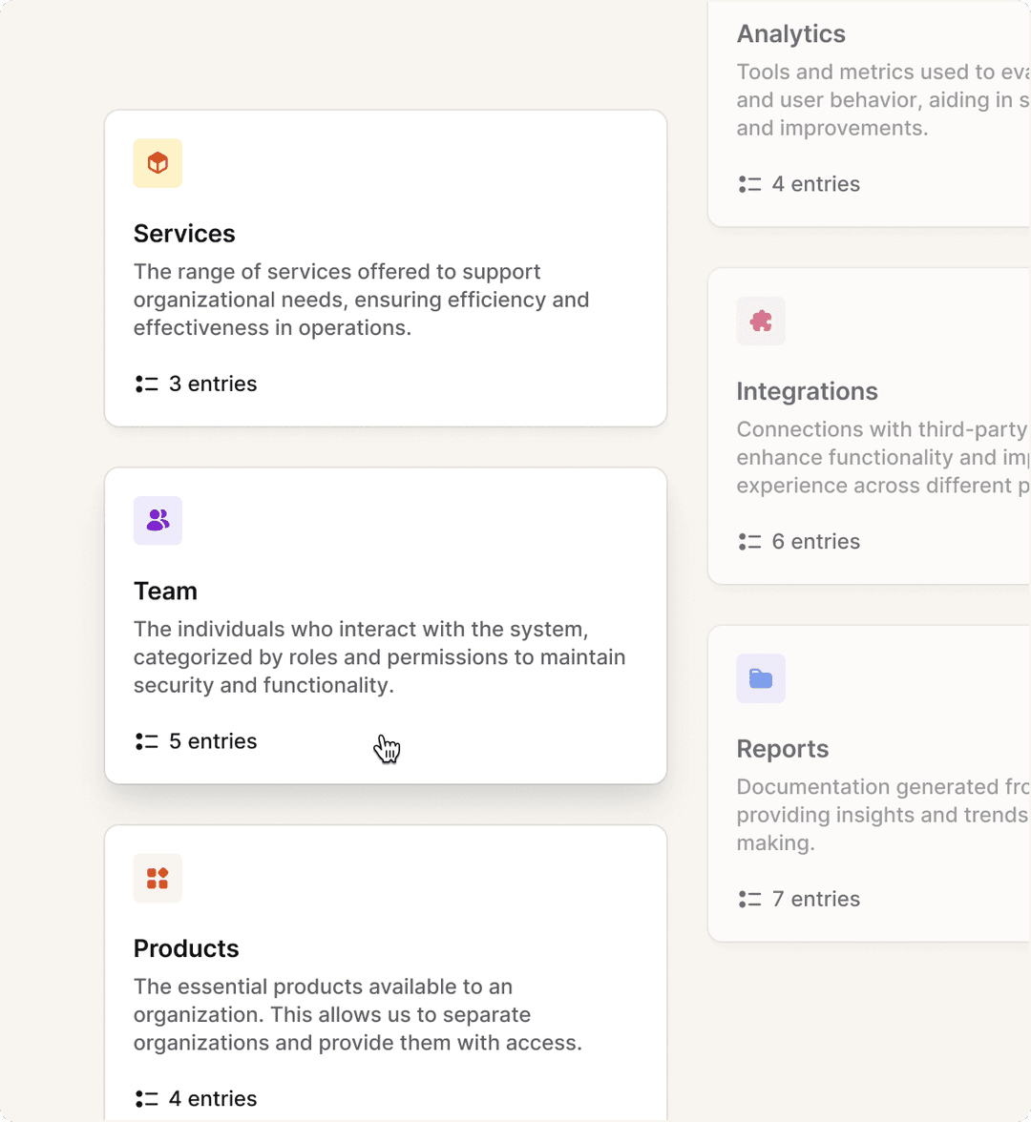The height and width of the screenshot is (1122, 1031).
Task: Click the people icon on the Team card
Action: (x=157, y=521)
